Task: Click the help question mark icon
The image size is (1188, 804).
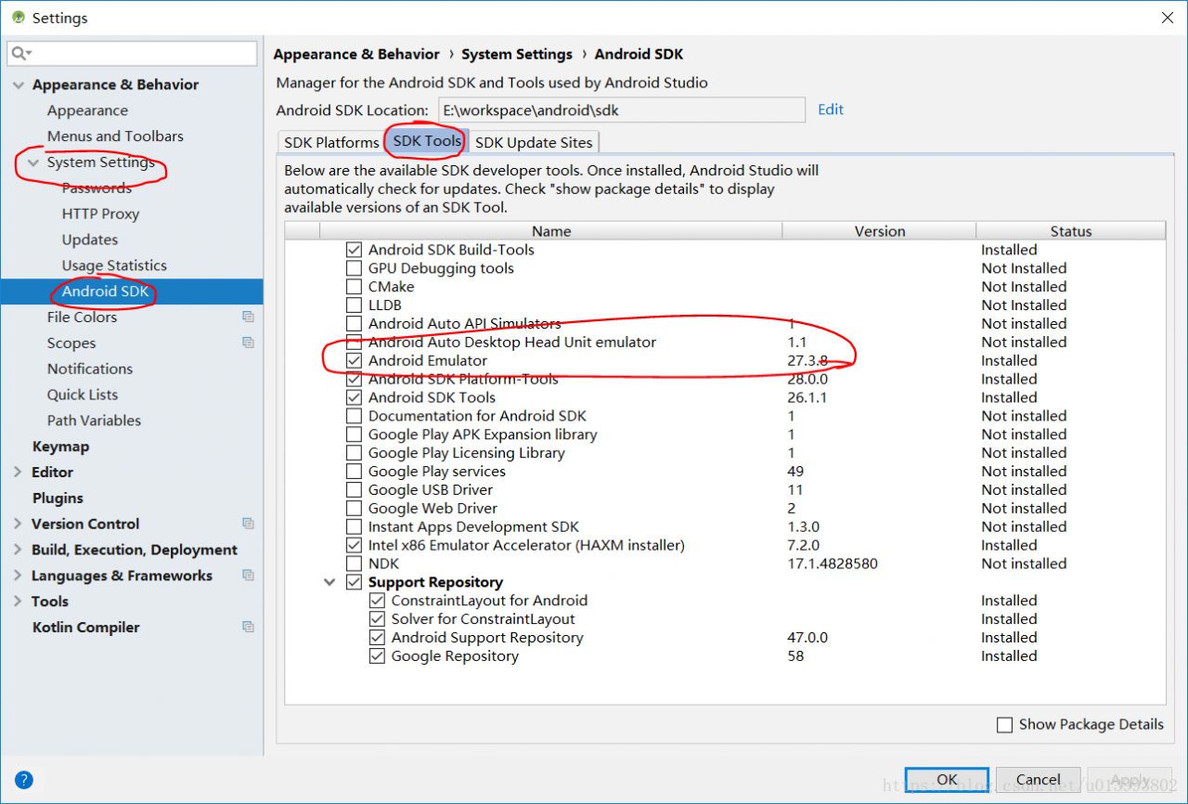Action: point(24,780)
